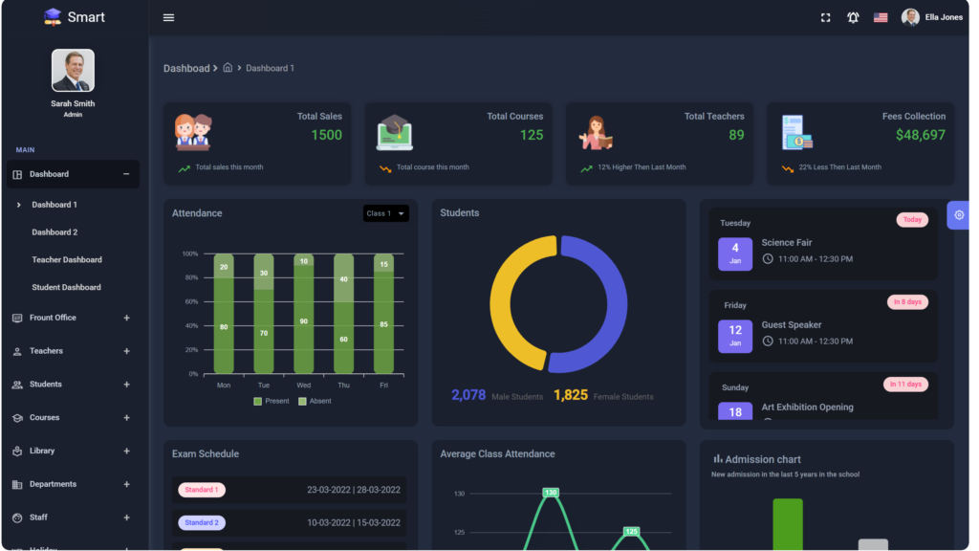
Task: Click the Dashboard grid icon in sidebar
Action: click(x=17, y=174)
